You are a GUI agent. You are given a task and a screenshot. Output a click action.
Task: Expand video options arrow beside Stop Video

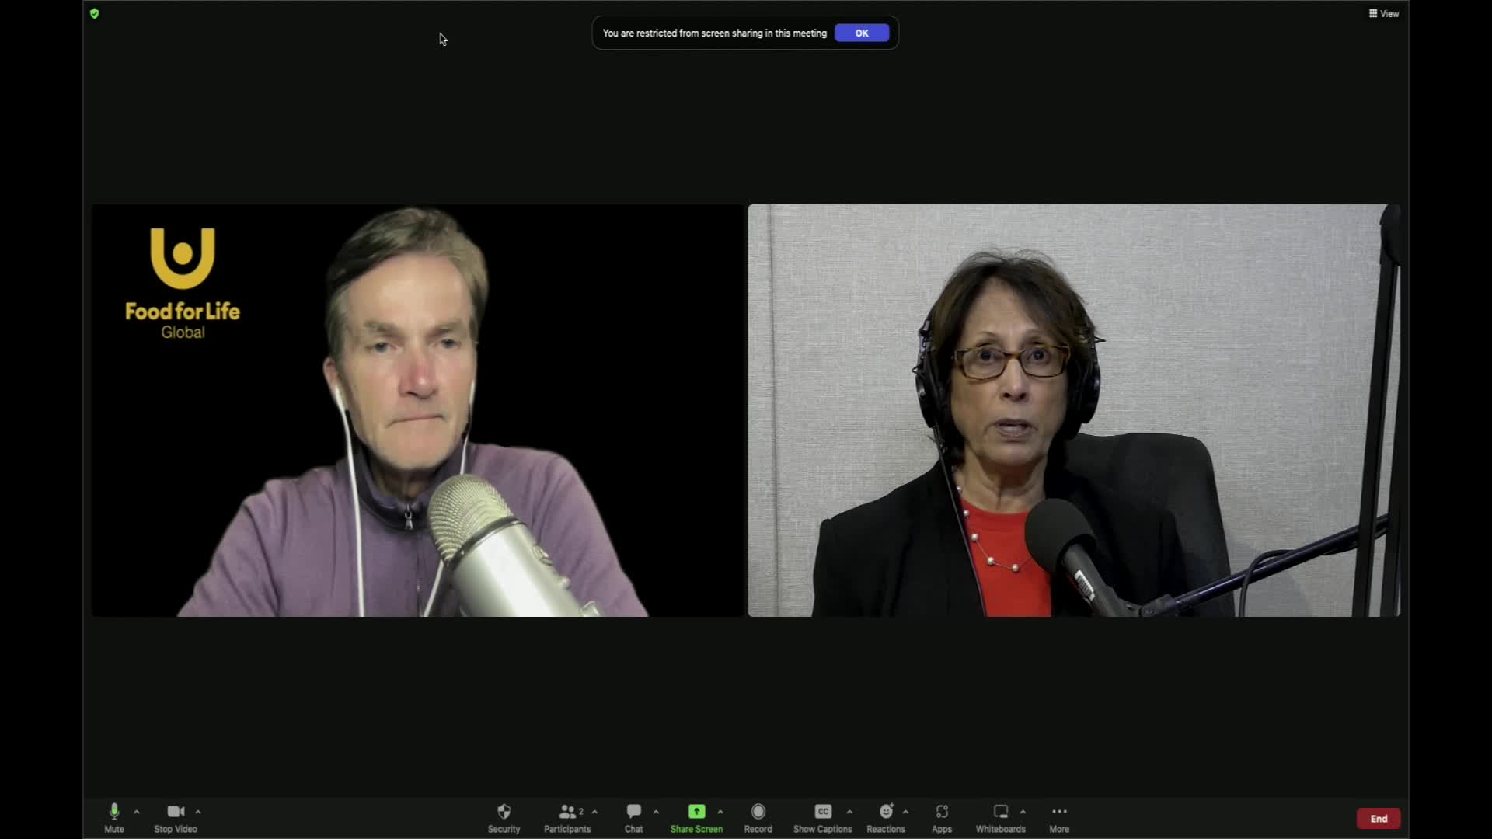coord(198,812)
